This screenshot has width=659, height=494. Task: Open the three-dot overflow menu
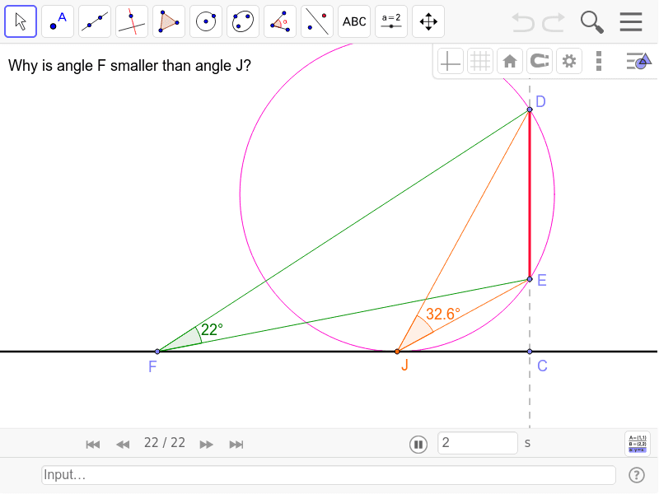coord(599,61)
